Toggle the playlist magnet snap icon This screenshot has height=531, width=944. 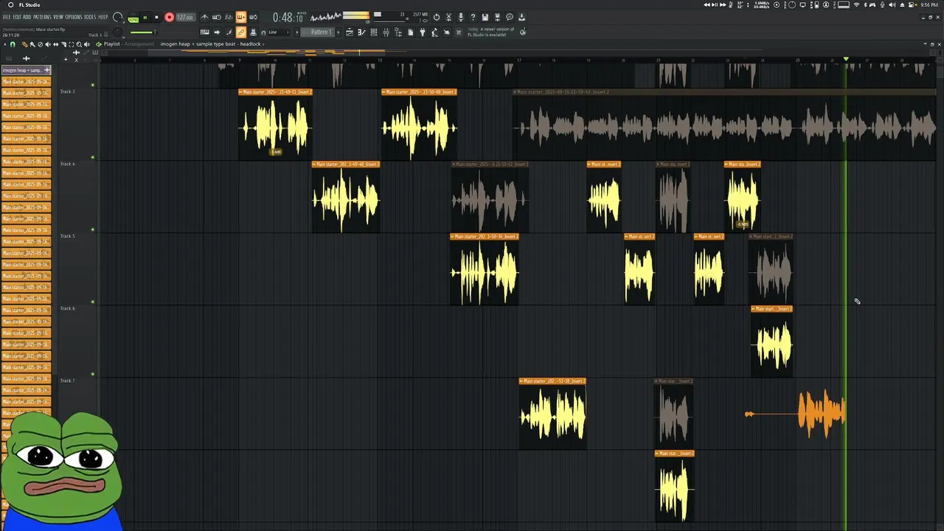[x=13, y=44]
